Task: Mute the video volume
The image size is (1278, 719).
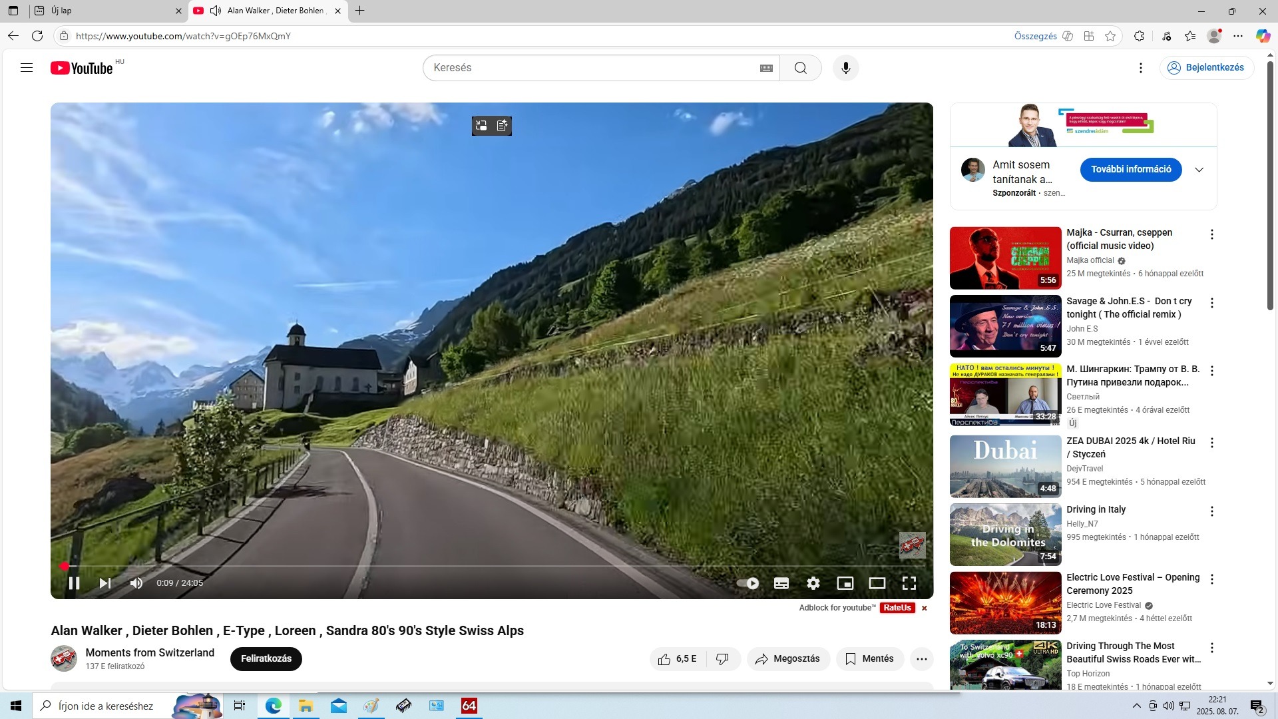Action: coord(136,583)
